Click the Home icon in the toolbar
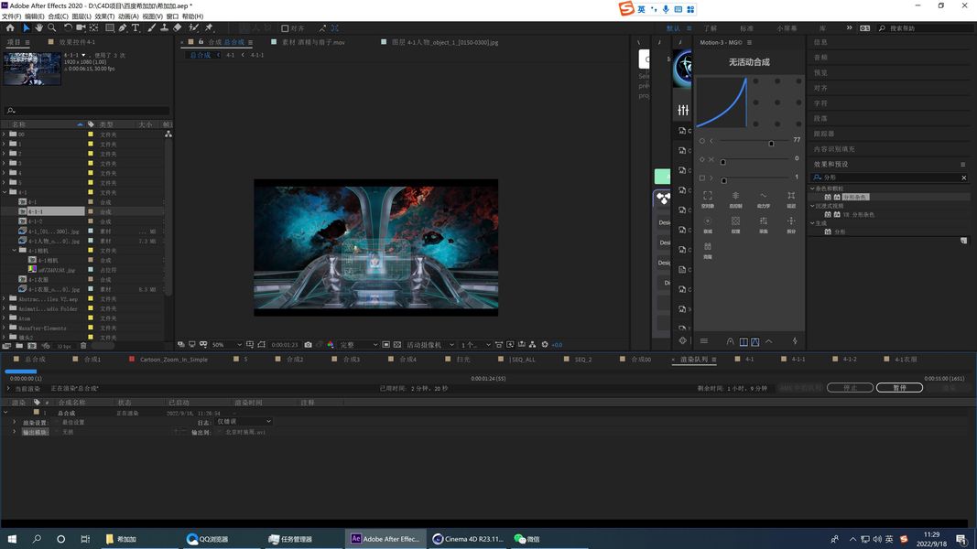 [10, 28]
